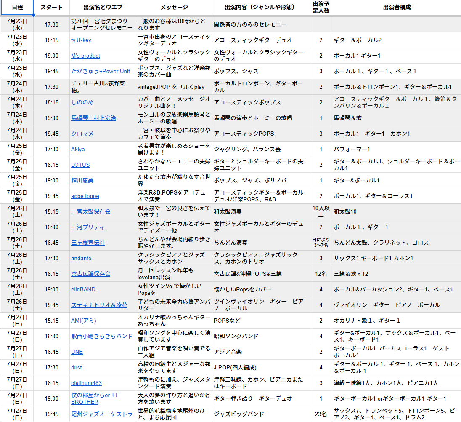
Task: Open the 尾州ジャズオーケストラ link
Action: click(102, 414)
